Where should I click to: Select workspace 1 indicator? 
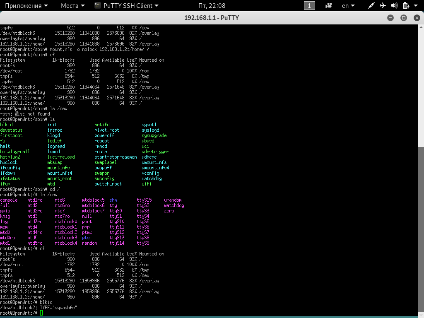(x=309, y=6)
